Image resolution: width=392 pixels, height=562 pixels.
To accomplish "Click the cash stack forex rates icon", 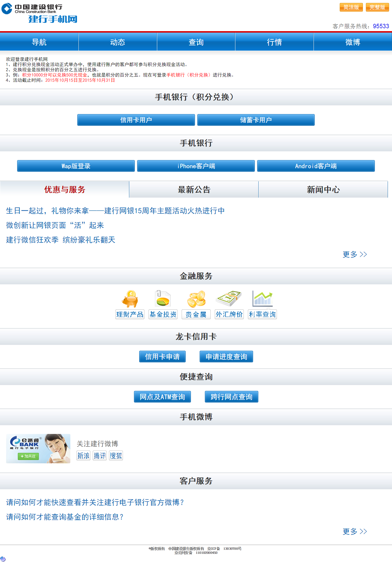I will 229,299.
